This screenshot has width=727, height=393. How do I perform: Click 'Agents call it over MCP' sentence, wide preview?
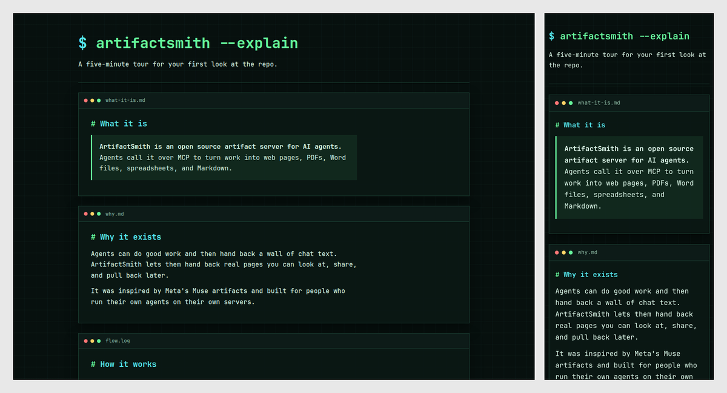click(223, 163)
